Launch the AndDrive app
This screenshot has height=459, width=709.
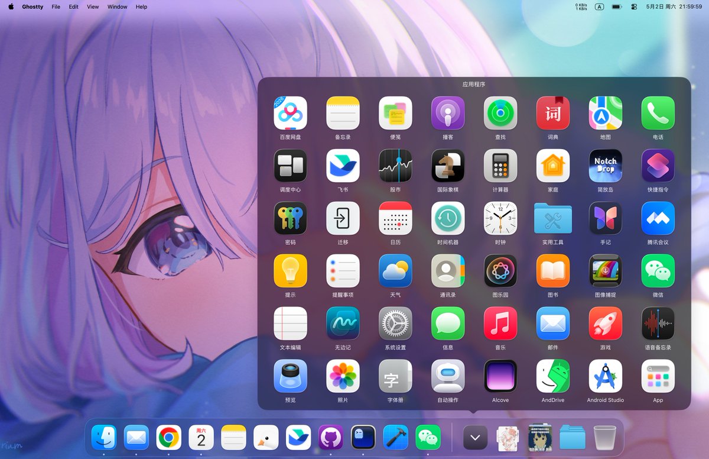coord(553,376)
